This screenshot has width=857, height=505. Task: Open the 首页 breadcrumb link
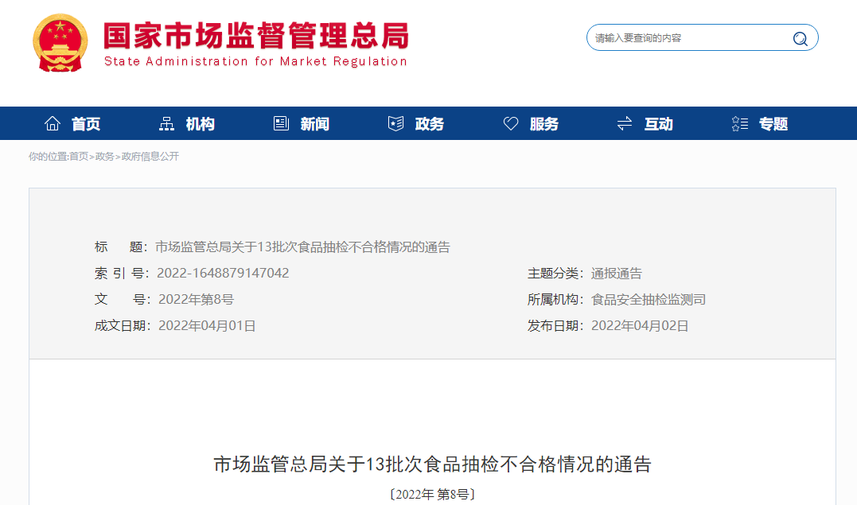80,157
